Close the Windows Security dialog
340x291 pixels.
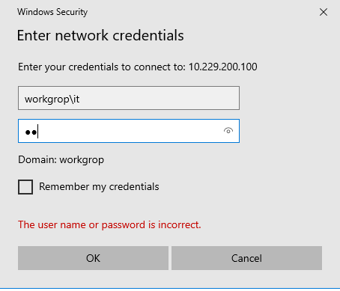click(324, 12)
